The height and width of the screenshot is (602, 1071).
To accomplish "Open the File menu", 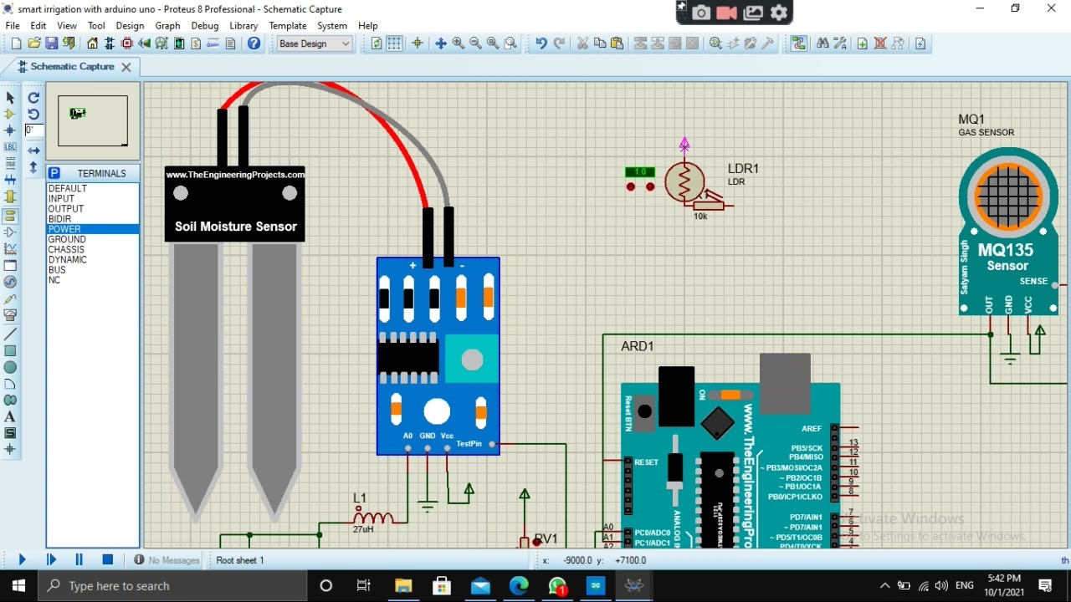I will (x=13, y=26).
